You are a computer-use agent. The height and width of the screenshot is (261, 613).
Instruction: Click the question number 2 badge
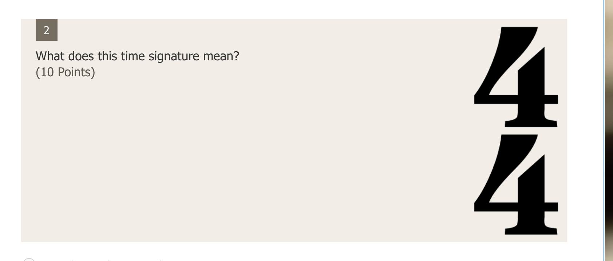47,30
